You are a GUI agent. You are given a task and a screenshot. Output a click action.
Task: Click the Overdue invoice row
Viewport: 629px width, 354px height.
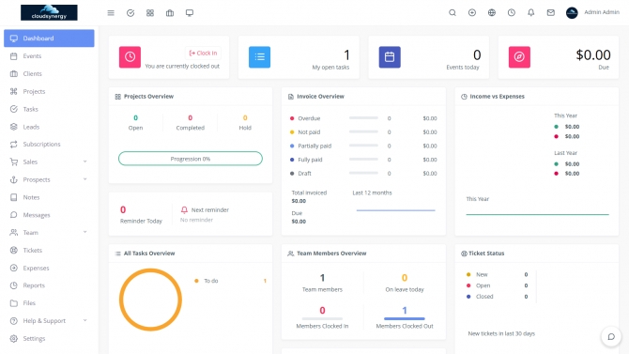[x=363, y=118]
